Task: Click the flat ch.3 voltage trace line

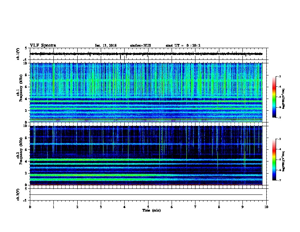Action: (x=146, y=195)
